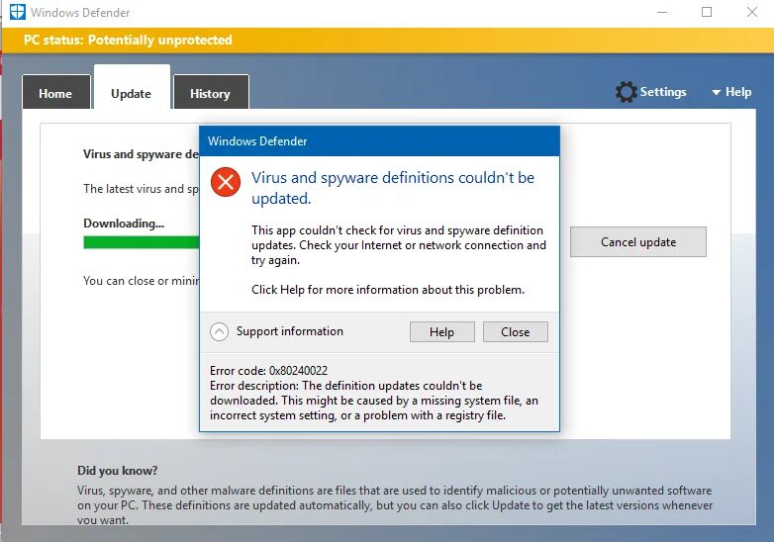Click the 'Downloading...' status text
Image resolution: width=774 pixels, height=542 pixels.
click(124, 224)
